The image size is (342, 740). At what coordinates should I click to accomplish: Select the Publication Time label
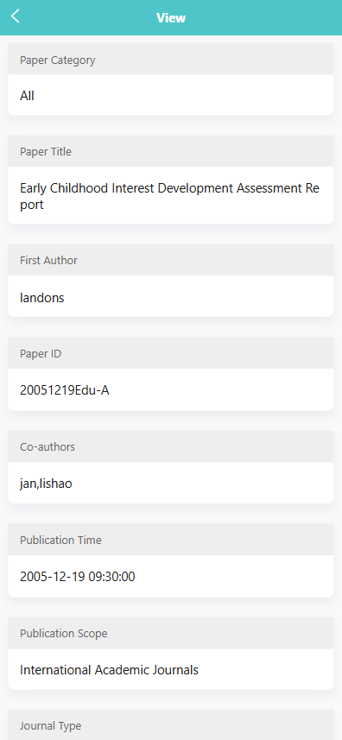60,540
